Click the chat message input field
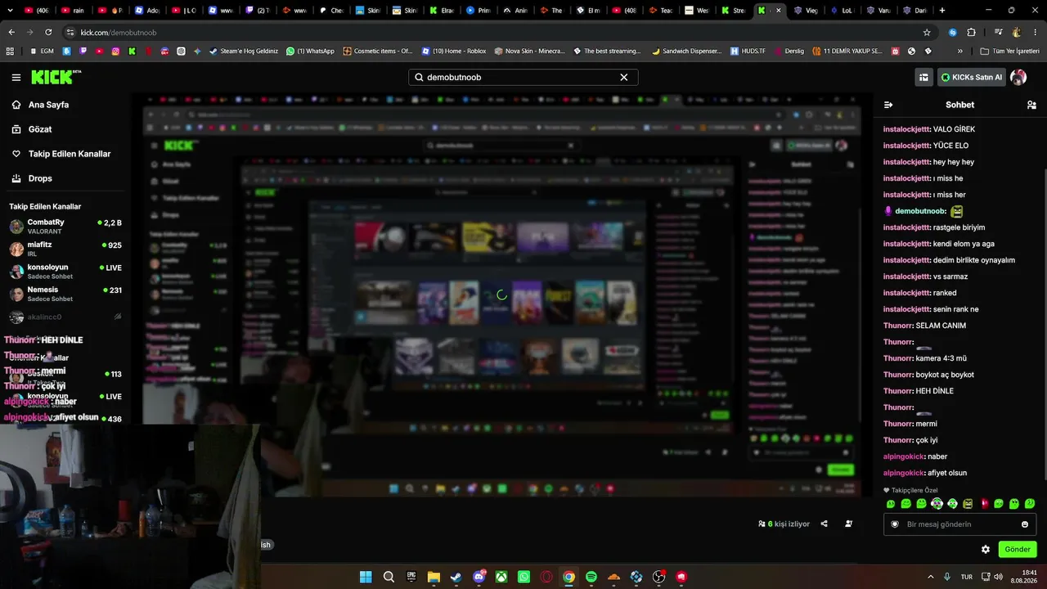This screenshot has height=589, width=1047. click(x=959, y=524)
